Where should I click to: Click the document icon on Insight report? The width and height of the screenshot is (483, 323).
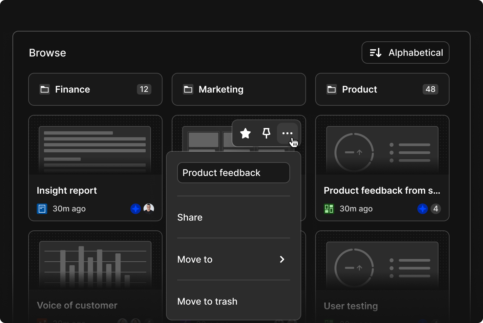tap(42, 208)
